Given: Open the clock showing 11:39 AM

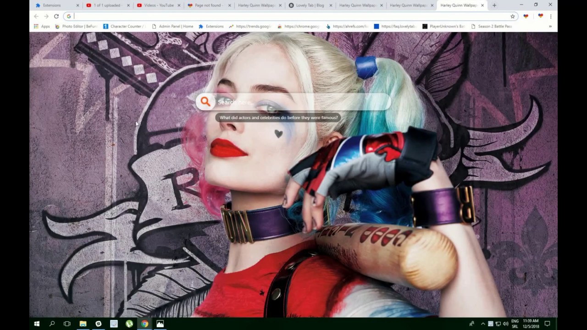Looking at the screenshot, I should point(531,324).
